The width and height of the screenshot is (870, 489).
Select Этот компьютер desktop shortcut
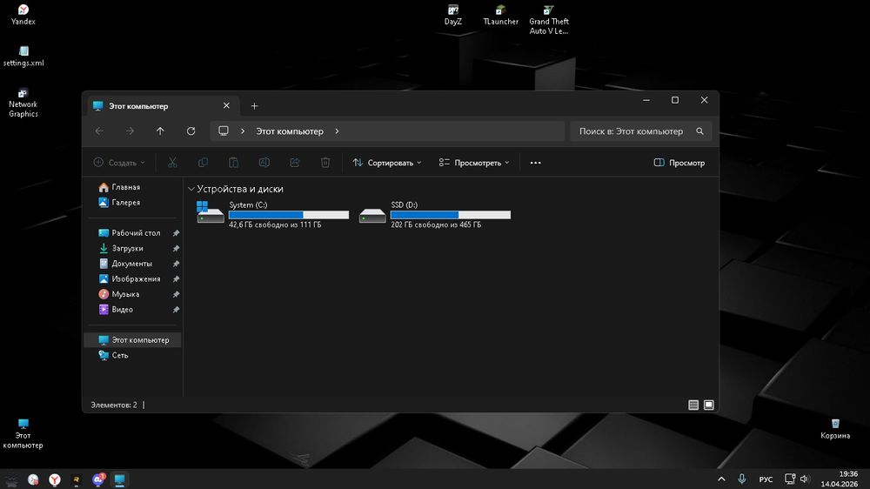pos(23,434)
